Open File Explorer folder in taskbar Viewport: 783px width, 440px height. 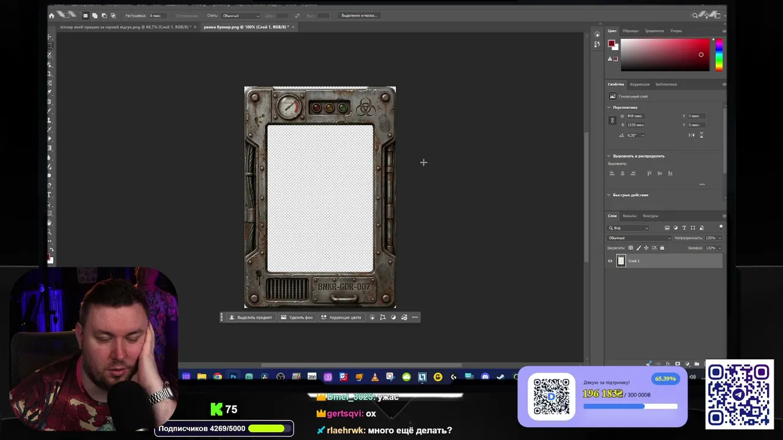pos(201,376)
